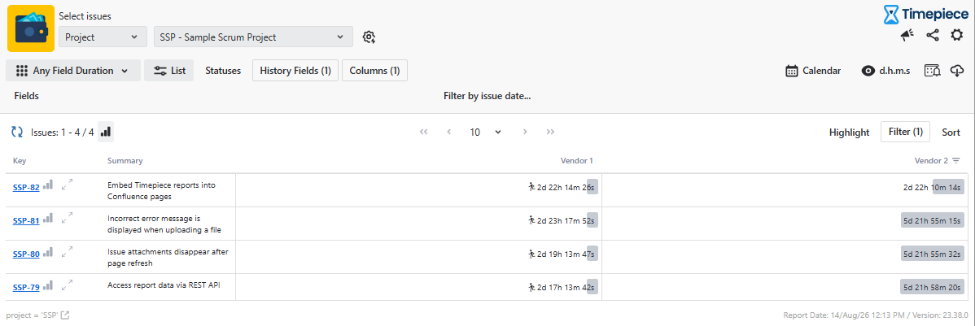
Task: Click the Vendor 2 column filter icon
Action: point(956,161)
